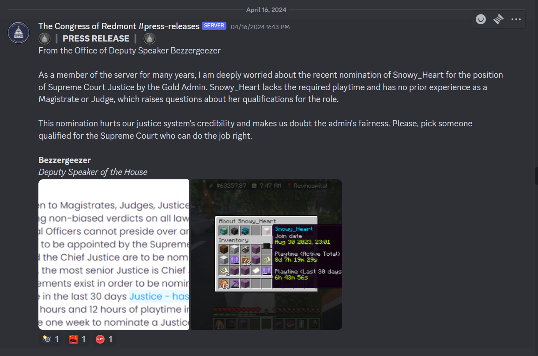Open the Add Reaction smiley icon
The image size is (538, 356).
tap(481, 19)
